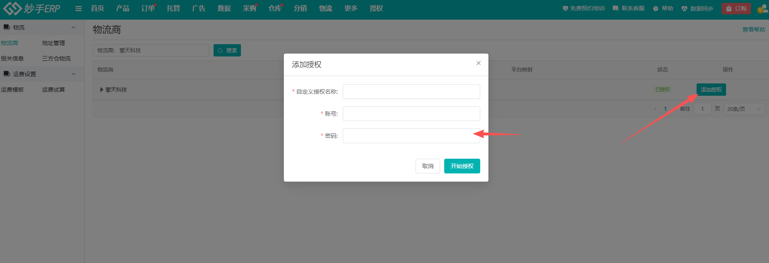Select page 1 in pagination

(666, 109)
